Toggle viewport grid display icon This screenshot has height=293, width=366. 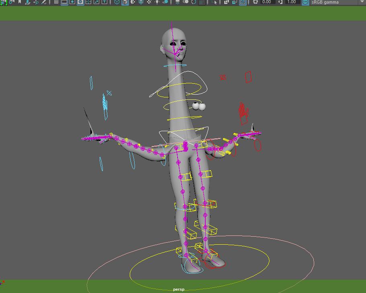(56, 2)
